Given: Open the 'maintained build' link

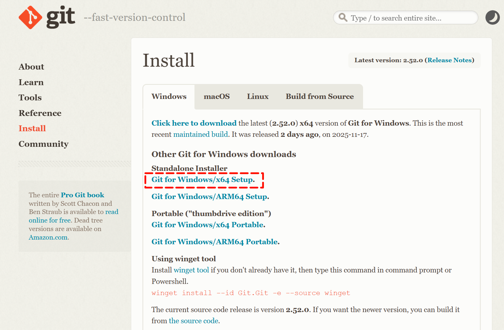Looking at the screenshot, I should click(201, 134).
